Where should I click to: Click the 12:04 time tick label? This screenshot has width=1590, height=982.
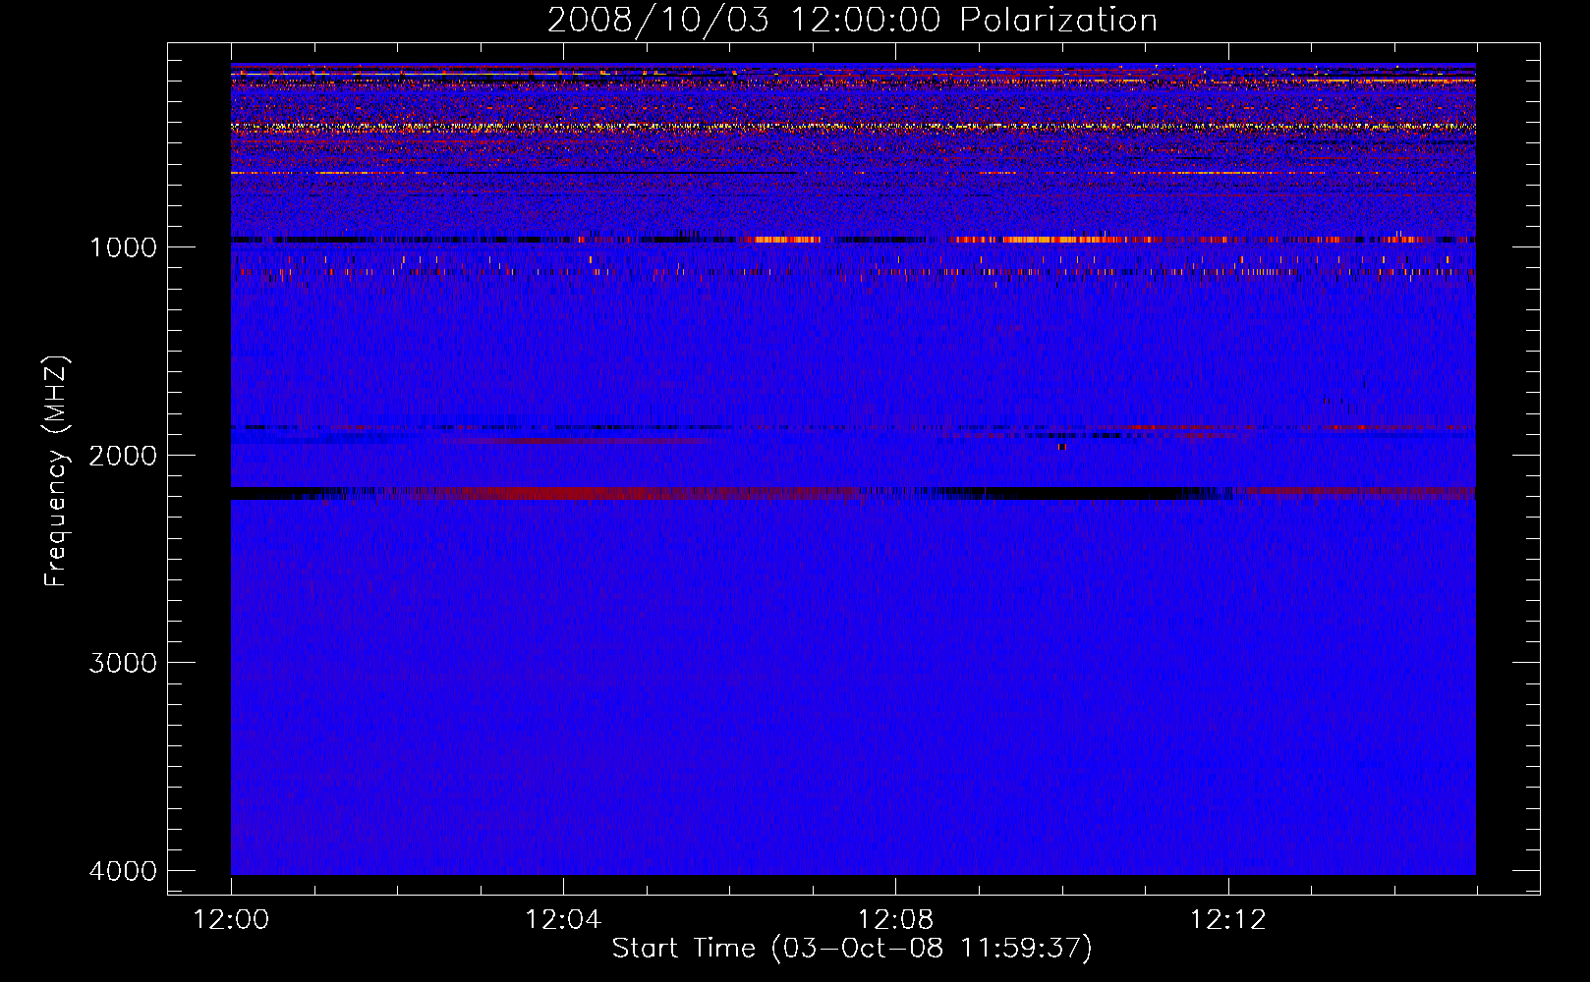(x=563, y=920)
